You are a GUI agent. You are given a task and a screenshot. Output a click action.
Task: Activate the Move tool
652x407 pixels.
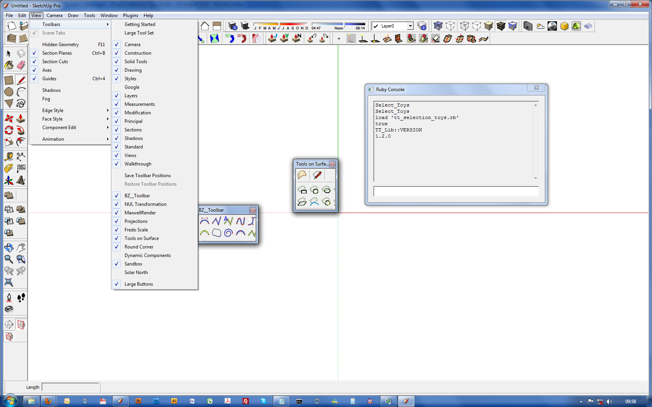[9, 119]
